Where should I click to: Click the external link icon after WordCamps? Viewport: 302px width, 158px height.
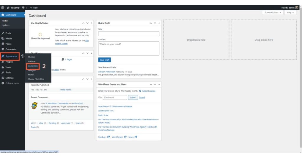(x=125, y=137)
